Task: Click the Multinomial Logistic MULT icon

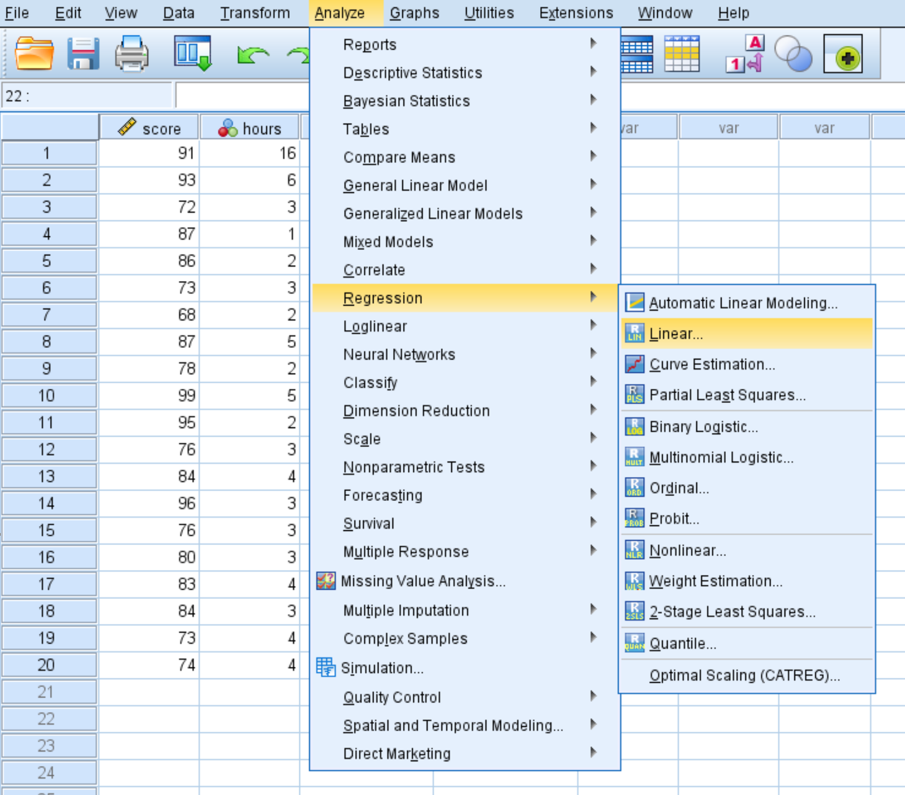Action: pos(635,456)
